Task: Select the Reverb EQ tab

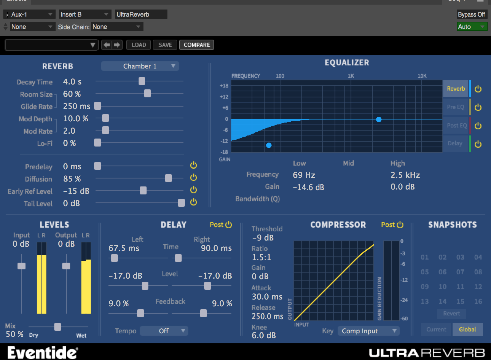Action: tap(456, 89)
